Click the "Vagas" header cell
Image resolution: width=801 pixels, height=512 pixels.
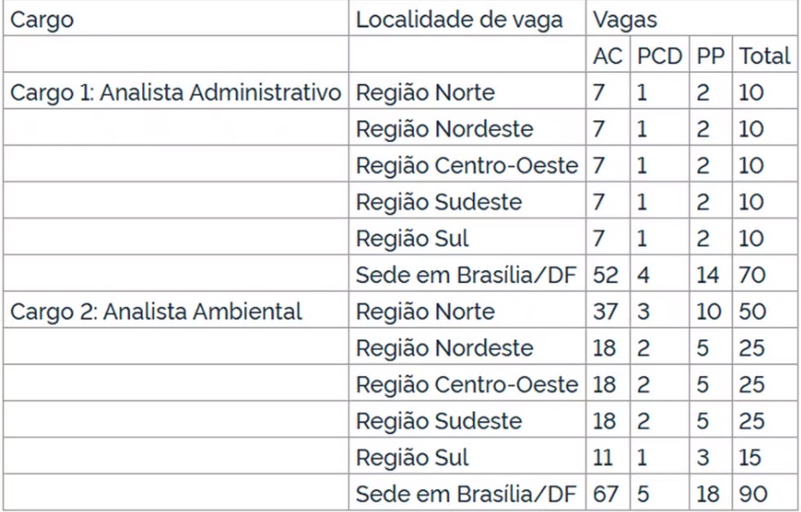click(x=625, y=20)
